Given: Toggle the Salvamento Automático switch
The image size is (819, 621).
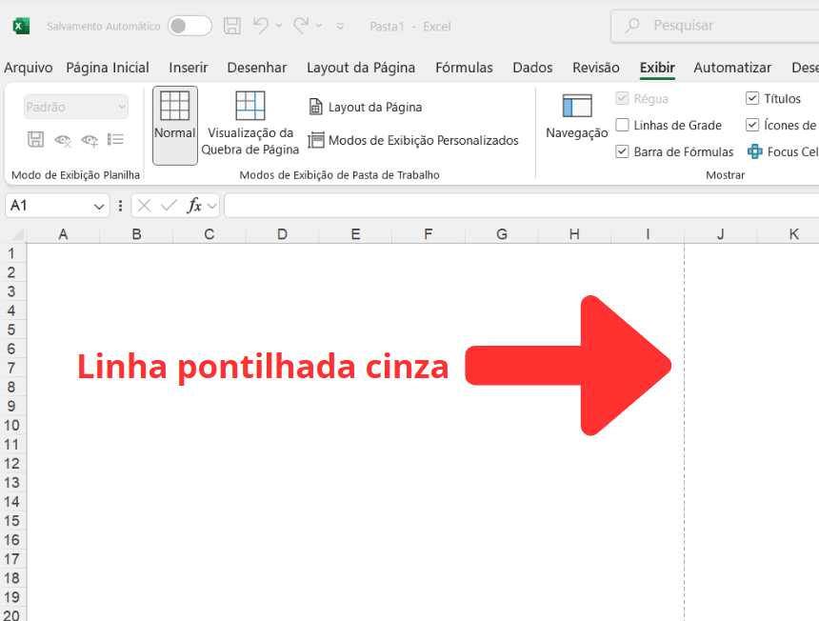Looking at the screenshot, I should [x=189, y=26].
